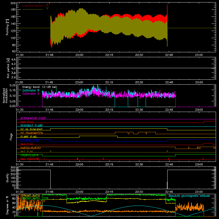Click "22:30" under the Pointing plot
This screenshot has width=219, height=219.
(139, 55)
